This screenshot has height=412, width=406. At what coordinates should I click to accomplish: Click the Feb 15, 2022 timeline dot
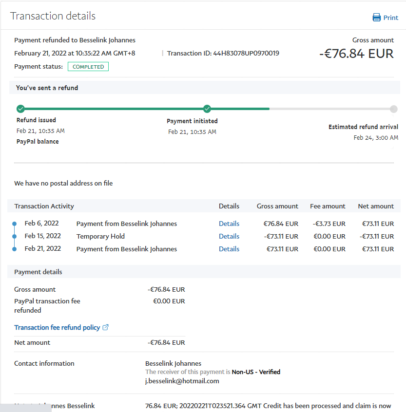pos(14,237)
